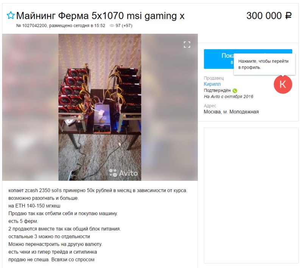
Task: Click the ruble currency sign
Action: (288, 16)
